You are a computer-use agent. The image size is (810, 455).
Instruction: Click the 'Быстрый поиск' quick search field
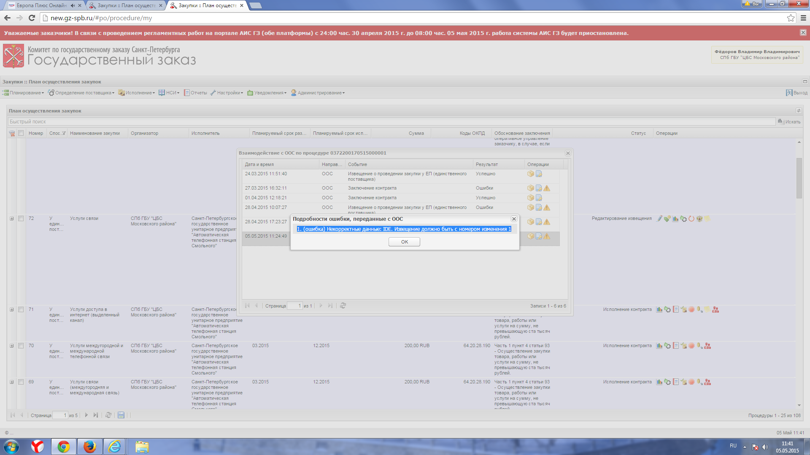click(x=391, y=122)
